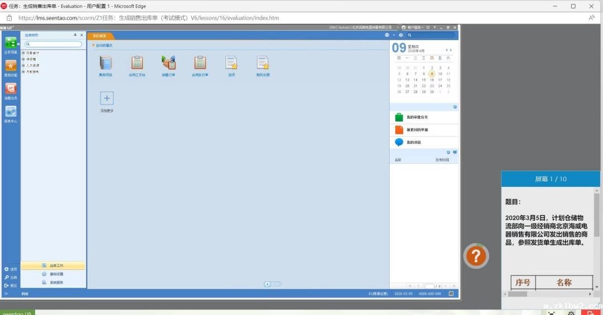Switch to the 系统服务 section
603x315 pixels.
point(56,283)
